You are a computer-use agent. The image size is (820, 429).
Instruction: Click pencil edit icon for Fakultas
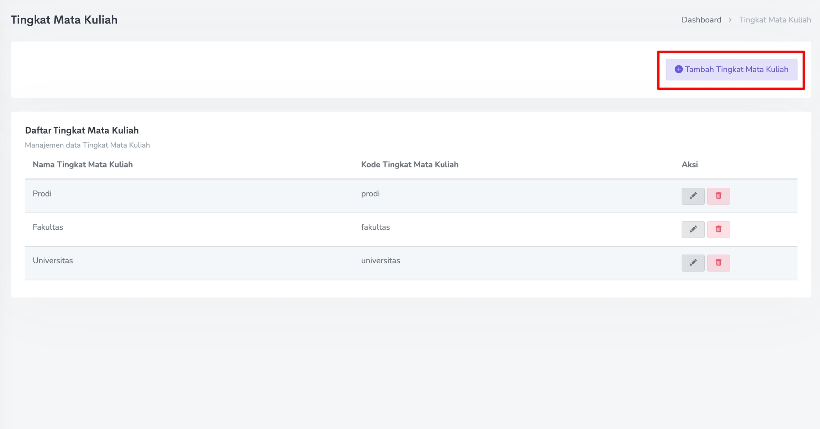click(x=693, y=229)
